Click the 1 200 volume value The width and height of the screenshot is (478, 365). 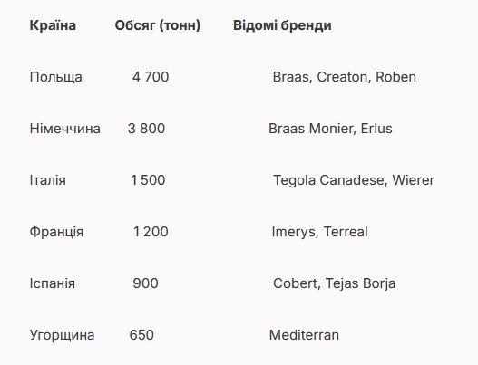tap(151, 232)
